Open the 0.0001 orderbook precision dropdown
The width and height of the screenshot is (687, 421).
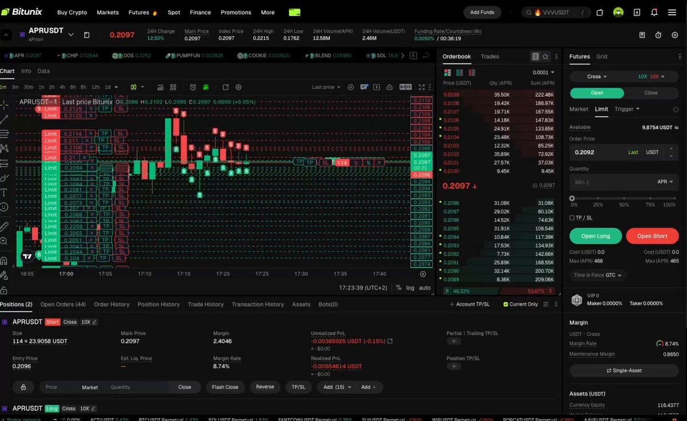pyautogui.click(x=543, y=73)
